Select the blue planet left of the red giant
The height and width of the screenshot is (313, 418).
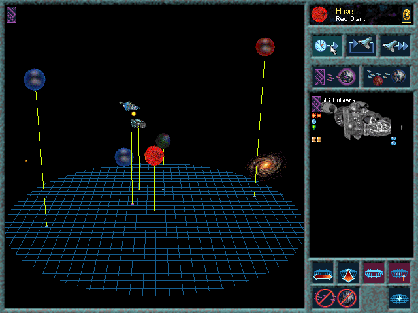[x=123, y=157]
